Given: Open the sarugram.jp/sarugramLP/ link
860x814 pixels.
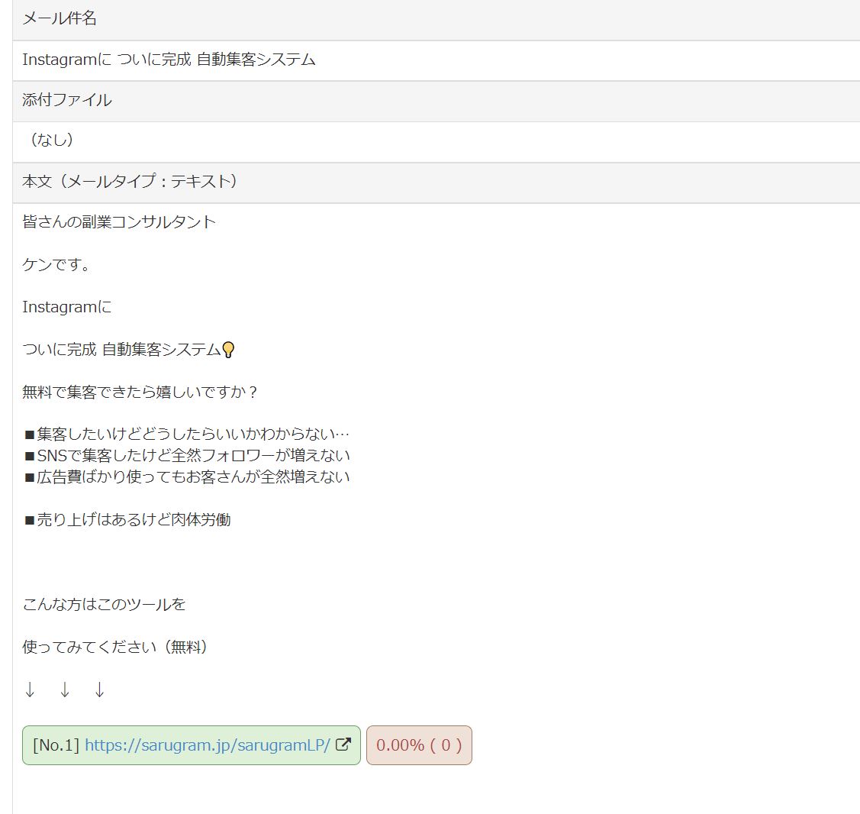Looking at the screenshot, I should tap(208, 745).
